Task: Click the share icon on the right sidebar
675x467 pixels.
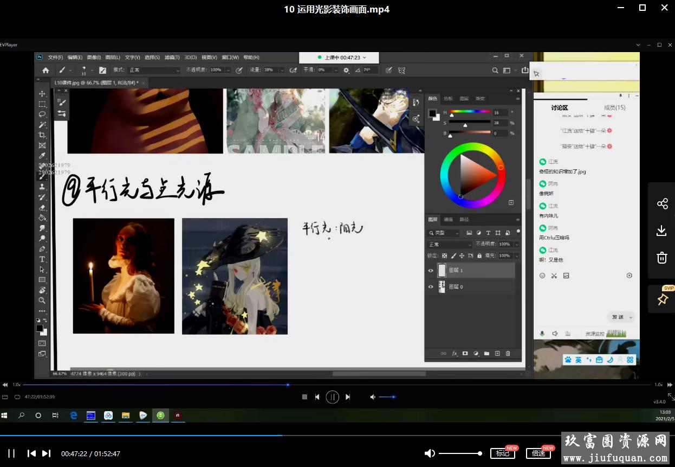Action: pyautogui.click(x=662, y=203)
